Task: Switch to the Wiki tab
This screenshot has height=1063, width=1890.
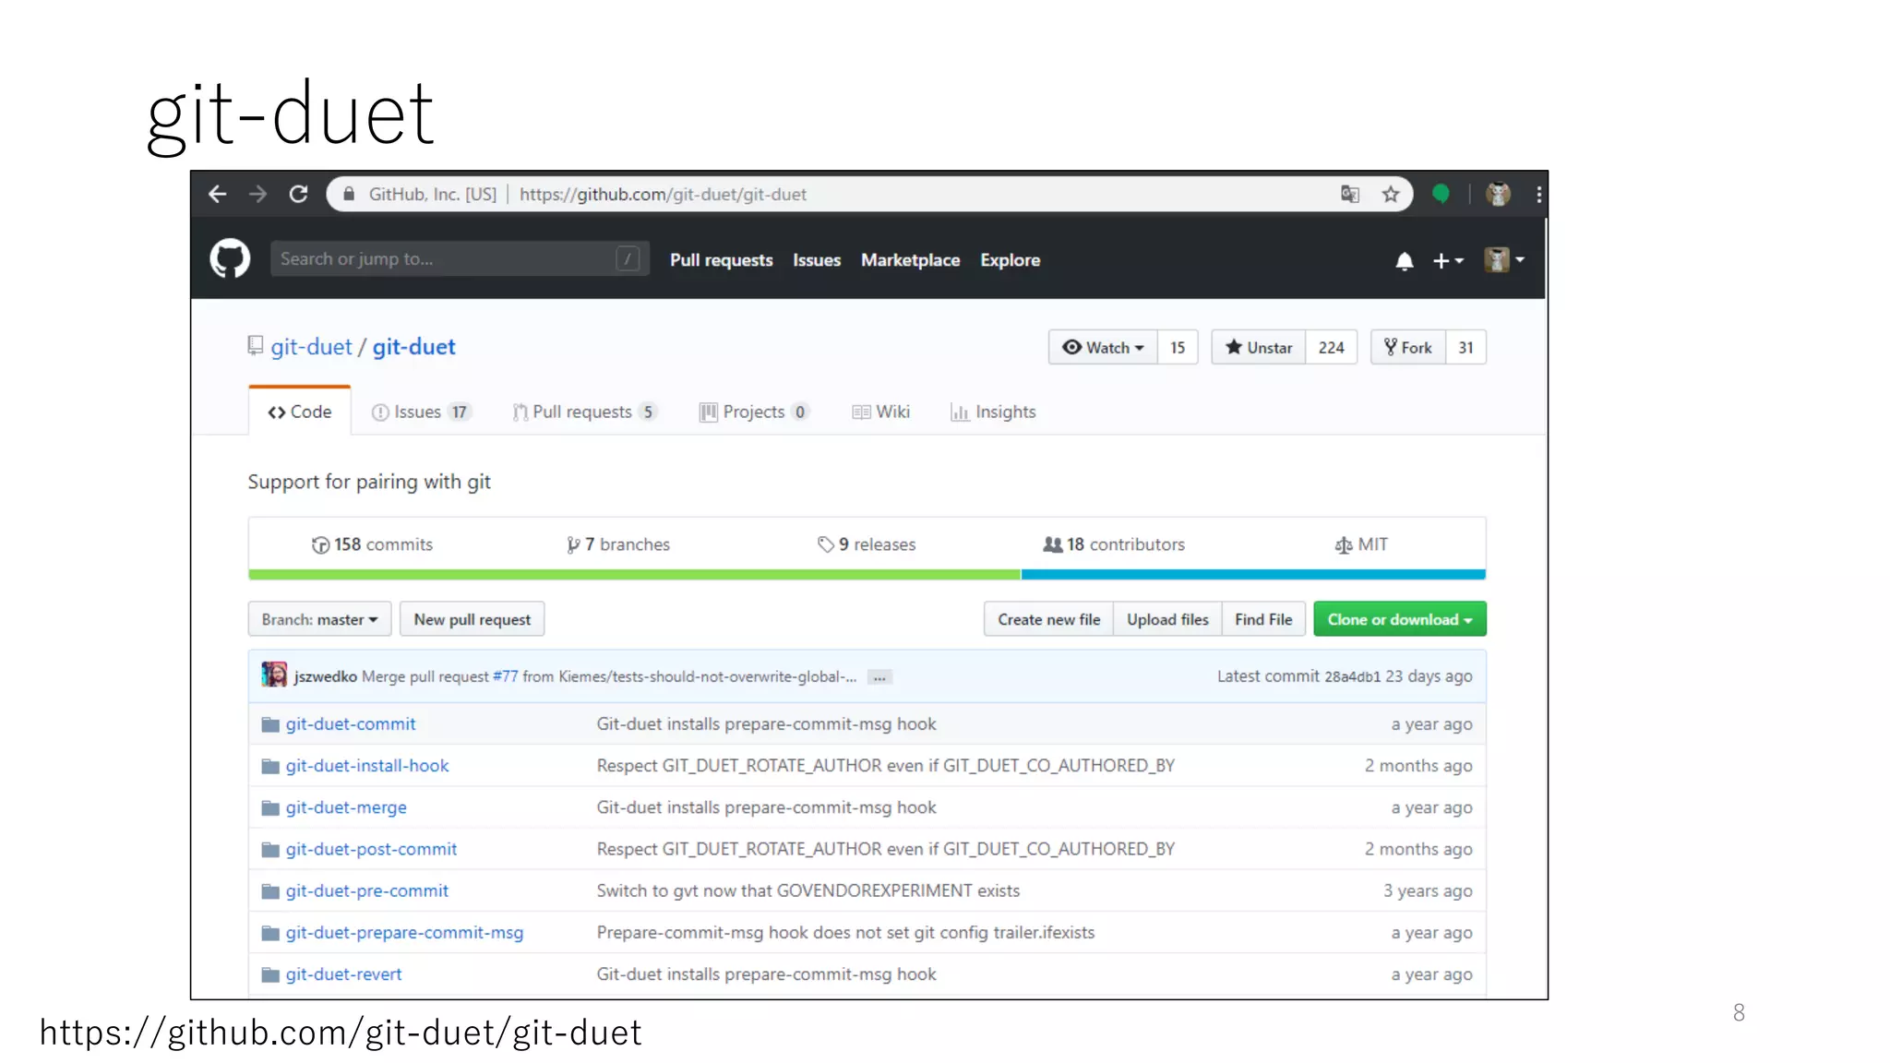Action: point(881,412)
